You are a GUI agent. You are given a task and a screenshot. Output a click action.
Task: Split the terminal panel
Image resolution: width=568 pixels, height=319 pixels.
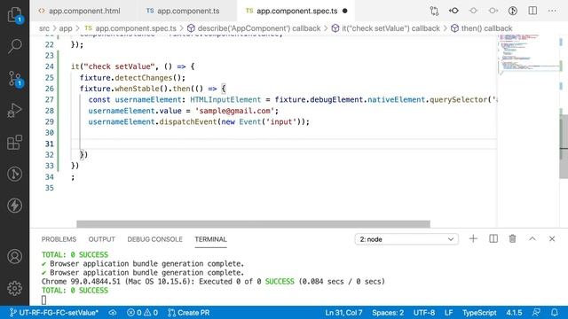pyautogui.click(x=493, y=238)
